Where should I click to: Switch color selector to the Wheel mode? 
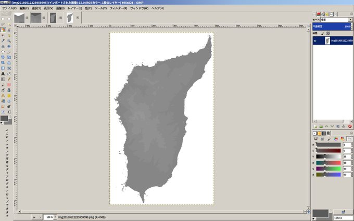pos(336,139)
